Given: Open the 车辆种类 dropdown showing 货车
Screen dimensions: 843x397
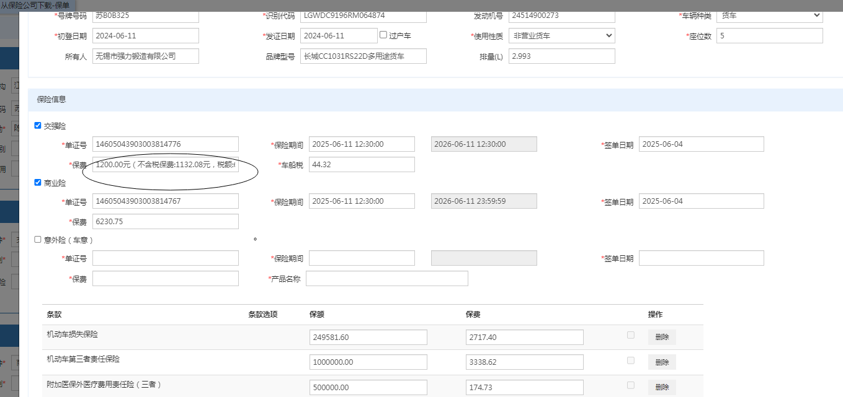Looking at the screenshot, I should [770, 15].
